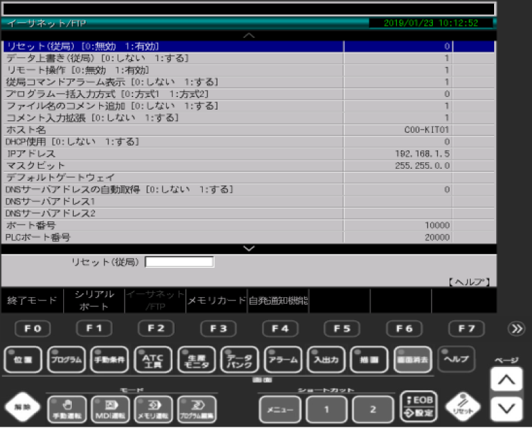Open the 入出力 (I/O) screen

pos(325,360)
